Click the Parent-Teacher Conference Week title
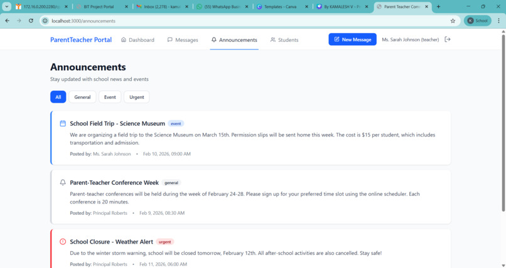The image size is (506, 268). [x=114, y=182]
